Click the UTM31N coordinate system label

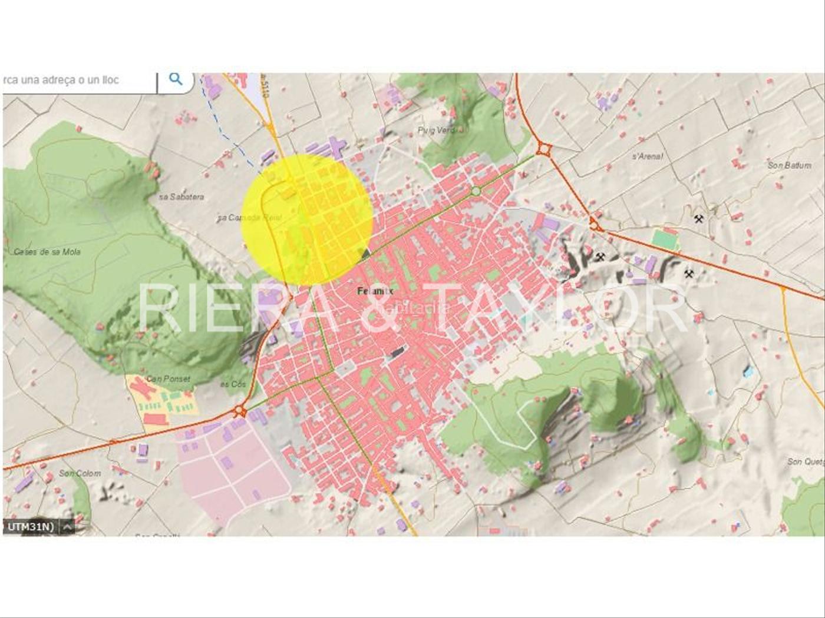click(x=31, y=527)
